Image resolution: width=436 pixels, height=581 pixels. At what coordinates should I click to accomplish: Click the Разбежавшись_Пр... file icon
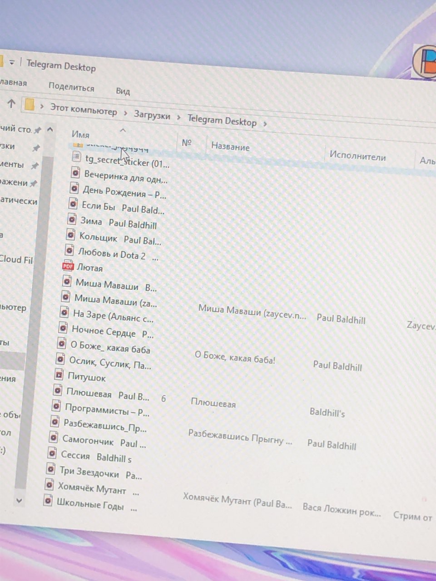(55, 422)
